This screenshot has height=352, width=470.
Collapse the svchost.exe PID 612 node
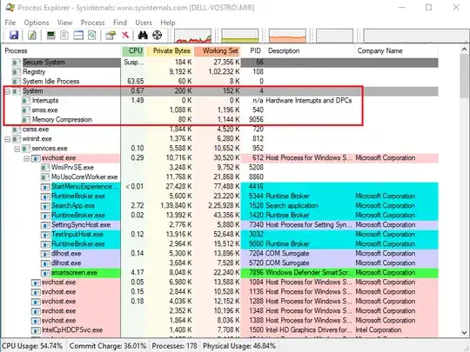[x=27, y=158]
